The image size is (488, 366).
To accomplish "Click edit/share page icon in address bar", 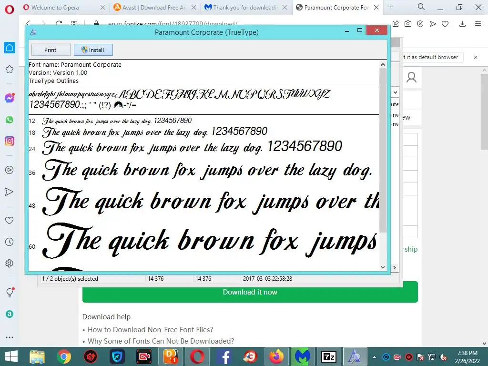I will click(x=396, y=24).
